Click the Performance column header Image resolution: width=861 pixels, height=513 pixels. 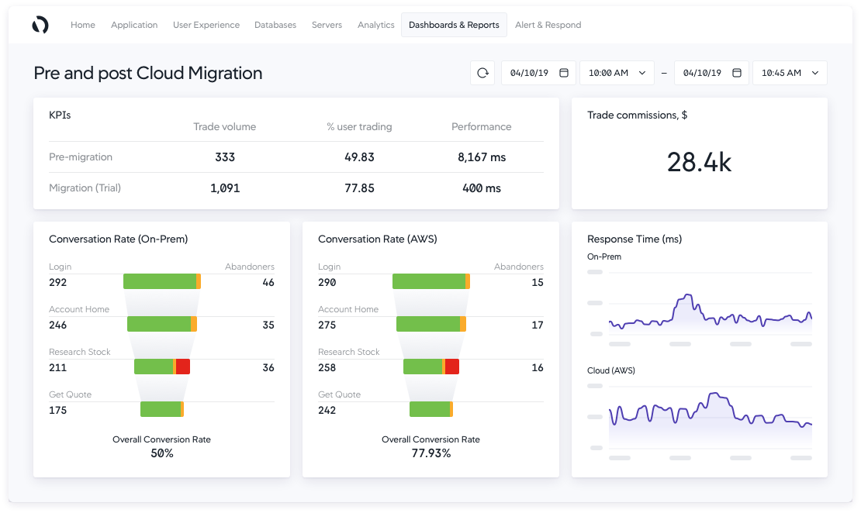[x=482, y=127]
